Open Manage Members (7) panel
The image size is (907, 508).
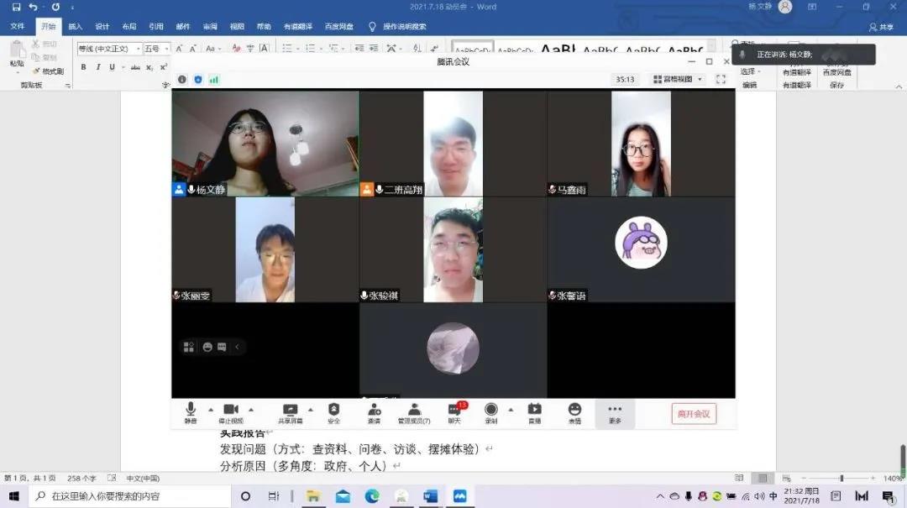[x=413, y=411]
